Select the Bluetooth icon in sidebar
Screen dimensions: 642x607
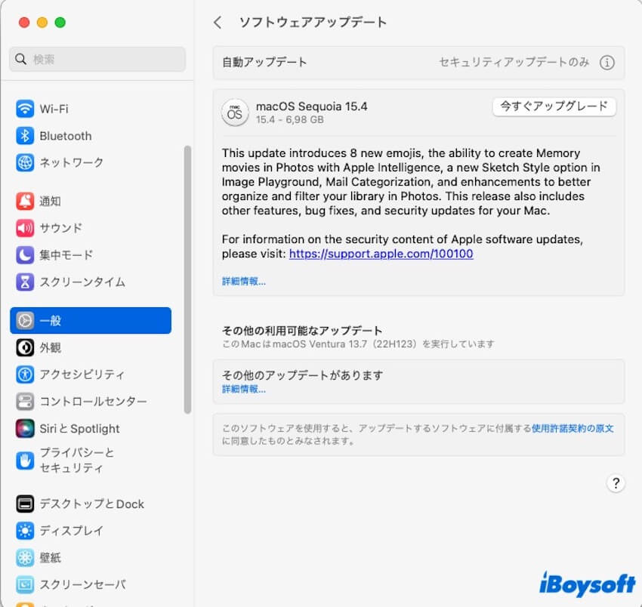pos(25,136)
